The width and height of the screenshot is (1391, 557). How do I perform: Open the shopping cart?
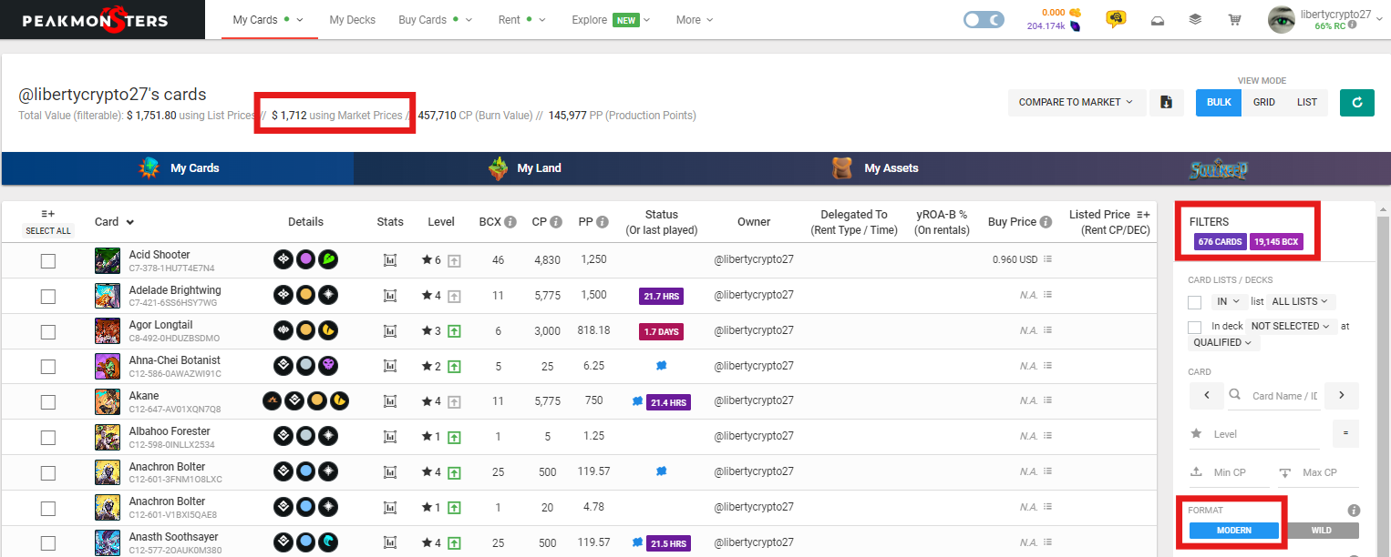tap(1234, 20)
